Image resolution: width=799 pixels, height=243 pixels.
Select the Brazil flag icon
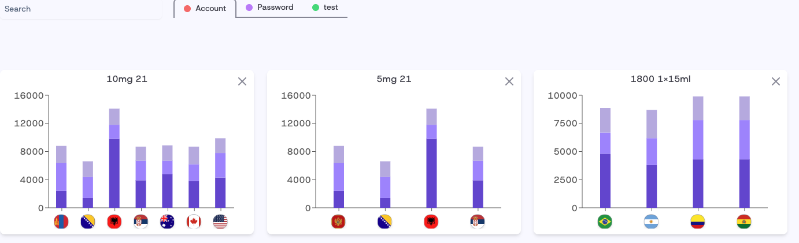coord(605,222)
